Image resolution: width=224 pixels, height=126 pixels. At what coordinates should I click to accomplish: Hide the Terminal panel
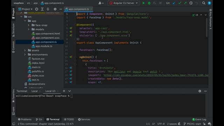tap(205, 91)
